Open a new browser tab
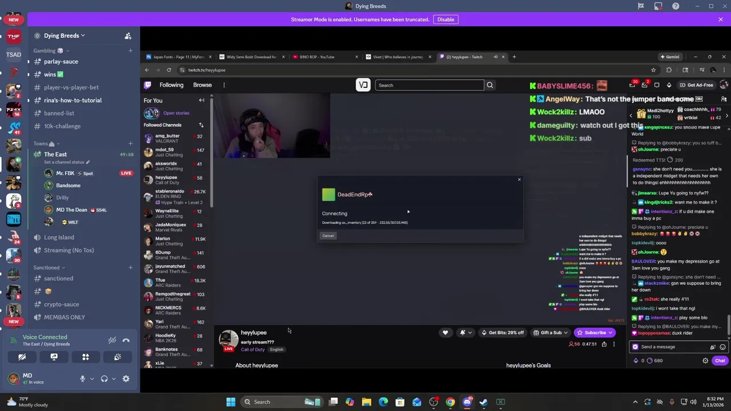Viewport: 731px width, 411px height. [x=514, y=57]
